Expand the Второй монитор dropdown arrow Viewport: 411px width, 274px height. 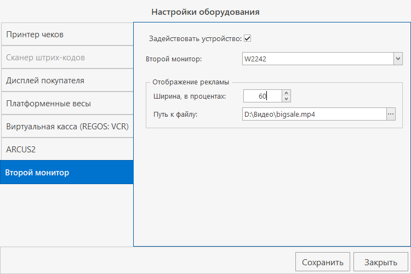[398, 59]
